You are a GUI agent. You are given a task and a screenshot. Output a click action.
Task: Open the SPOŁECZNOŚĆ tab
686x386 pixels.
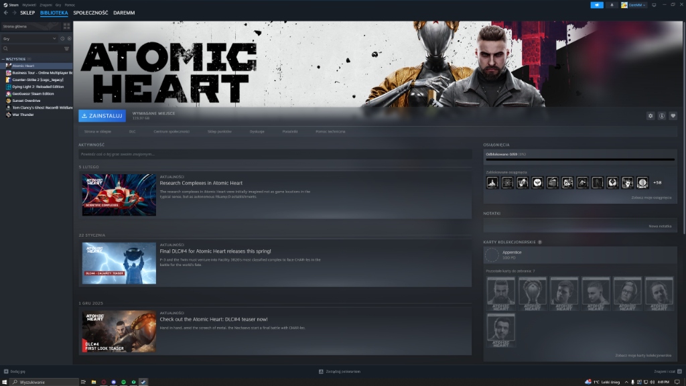(x=90, y=13)
